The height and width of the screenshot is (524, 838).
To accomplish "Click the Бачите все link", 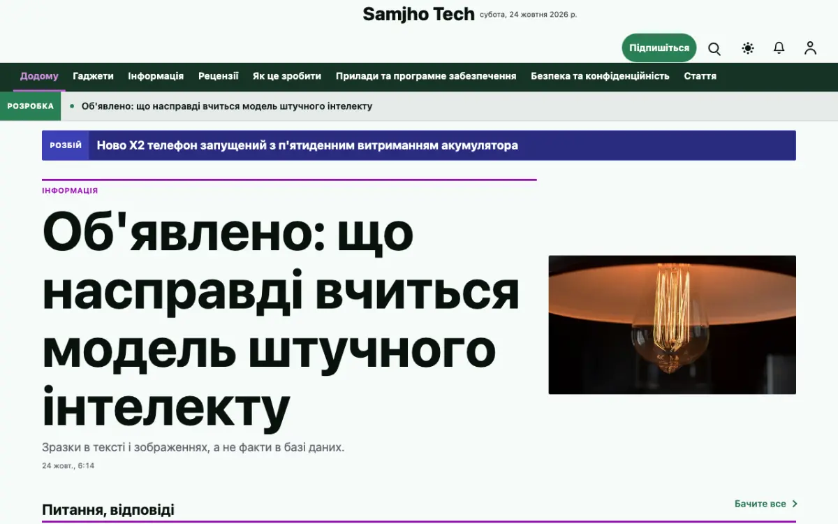I will (x=760, y=504).
